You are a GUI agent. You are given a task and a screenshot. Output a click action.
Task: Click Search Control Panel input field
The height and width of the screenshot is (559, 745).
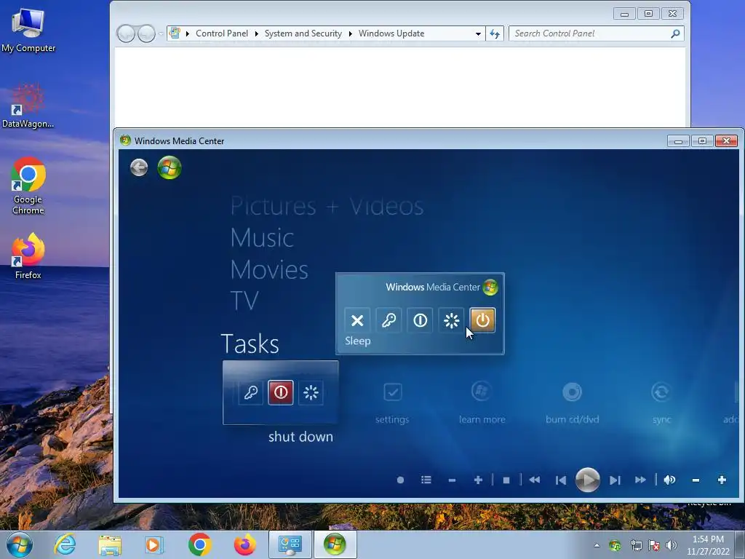[589, 33]
